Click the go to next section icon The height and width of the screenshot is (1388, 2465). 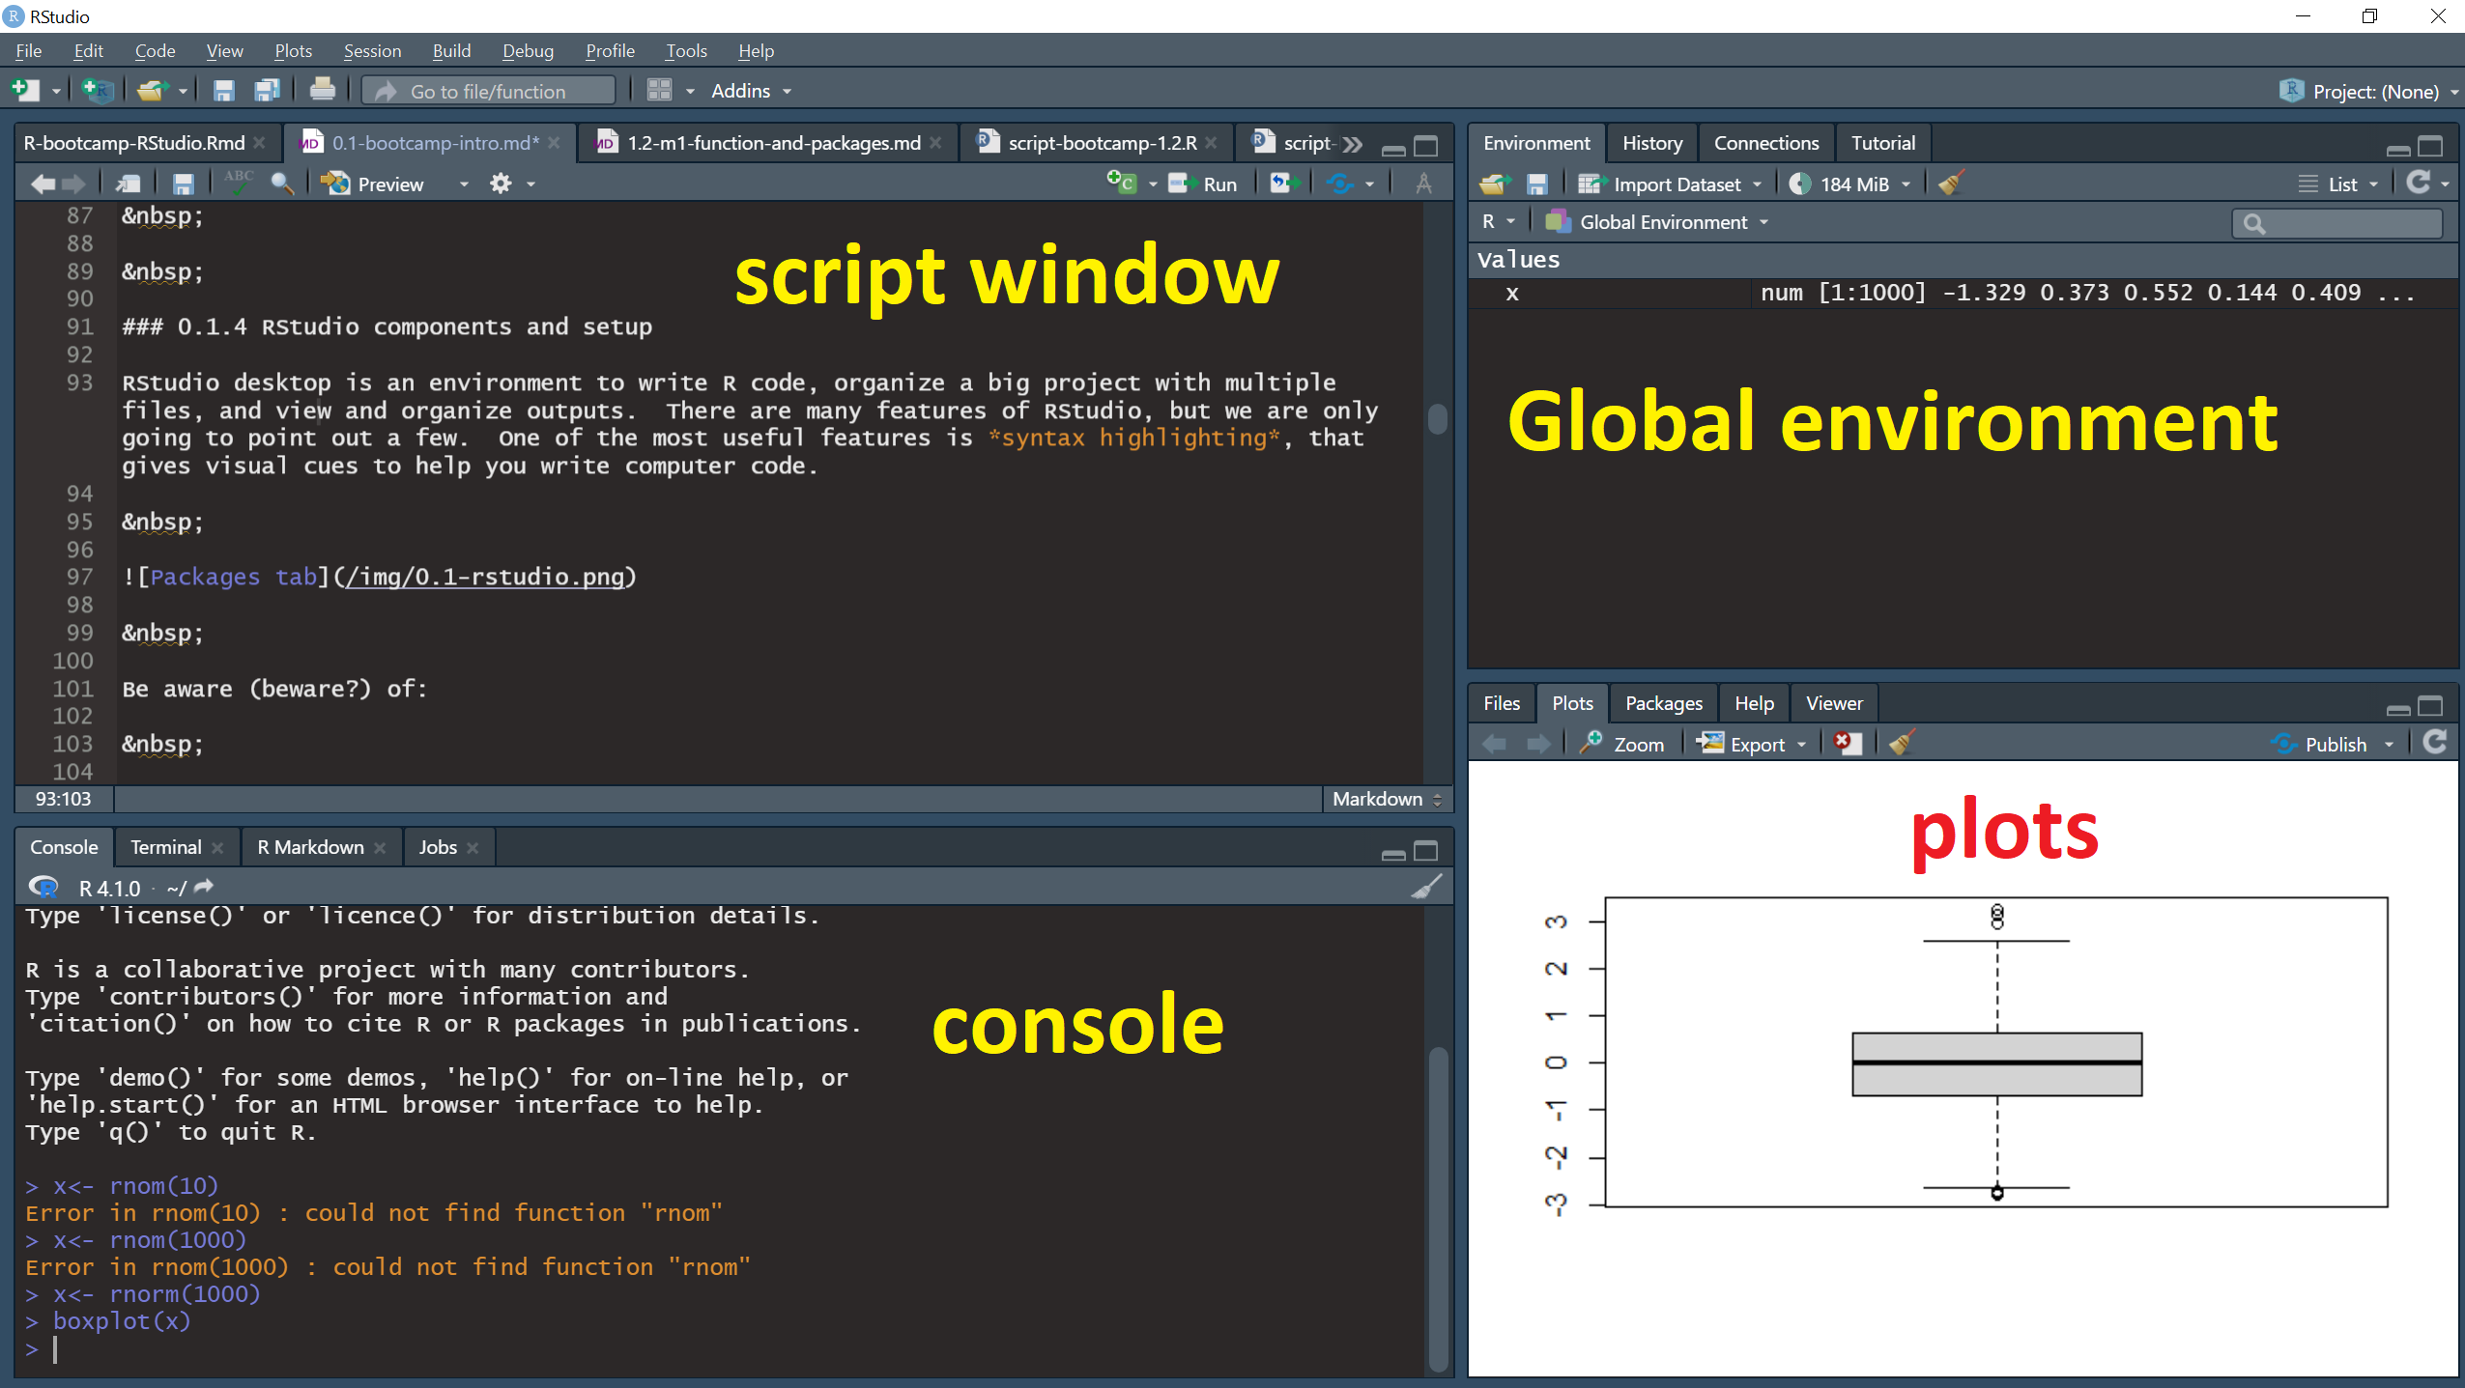pos(1284,184)
